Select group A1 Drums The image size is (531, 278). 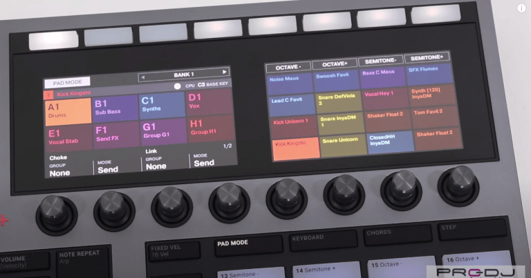pos(68,112)
